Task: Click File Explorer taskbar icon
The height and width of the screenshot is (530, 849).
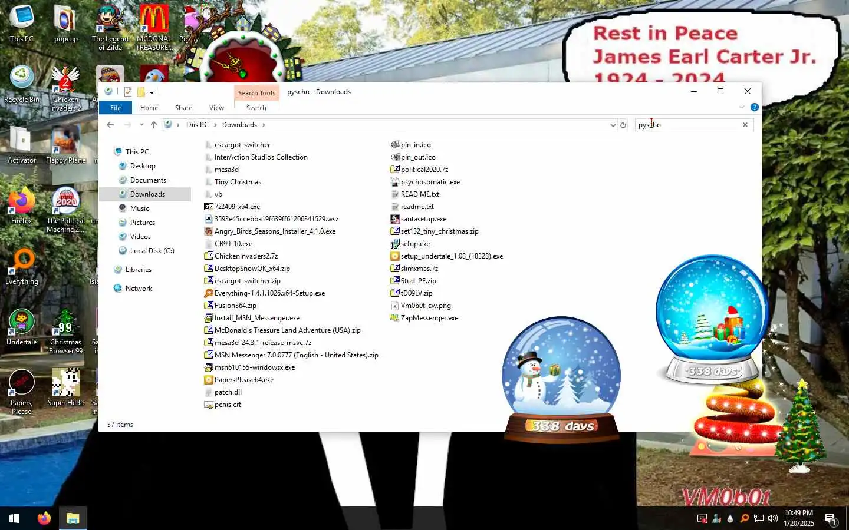Action: [x=73, y=518]
